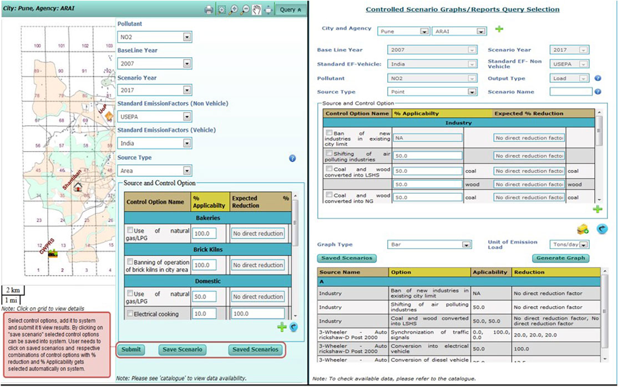618x387 pixels.
Task: Open the Graph Type dropdown showing Bar
Action: point(429,245)
